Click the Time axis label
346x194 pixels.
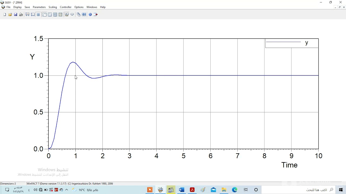pos(289,165)
